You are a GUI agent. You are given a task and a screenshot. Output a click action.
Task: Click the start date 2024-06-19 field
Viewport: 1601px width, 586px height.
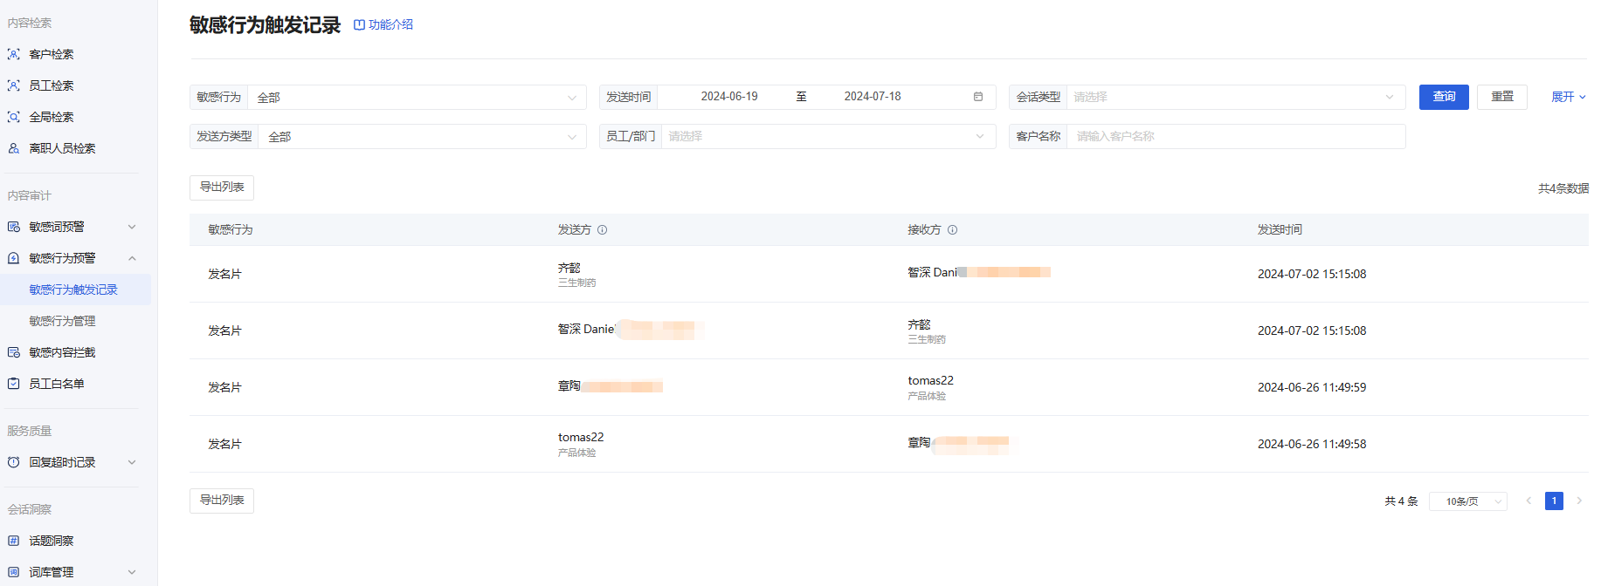click(729, 97)
